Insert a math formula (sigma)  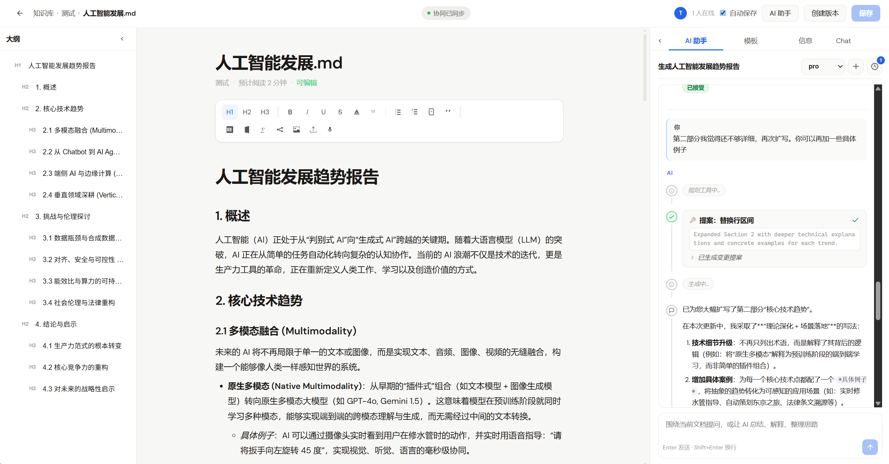point(263,130)
